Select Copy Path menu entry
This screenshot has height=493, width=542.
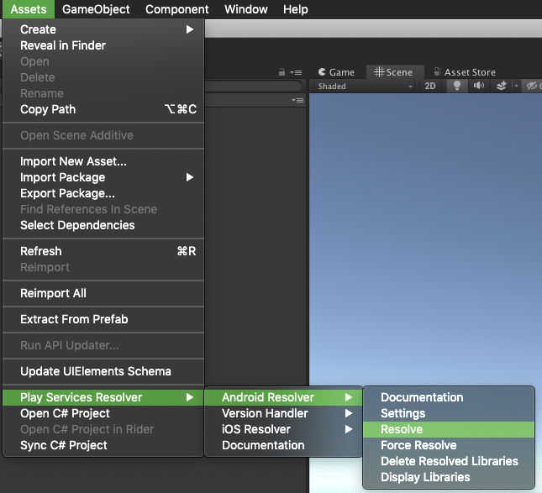(103, 109)
